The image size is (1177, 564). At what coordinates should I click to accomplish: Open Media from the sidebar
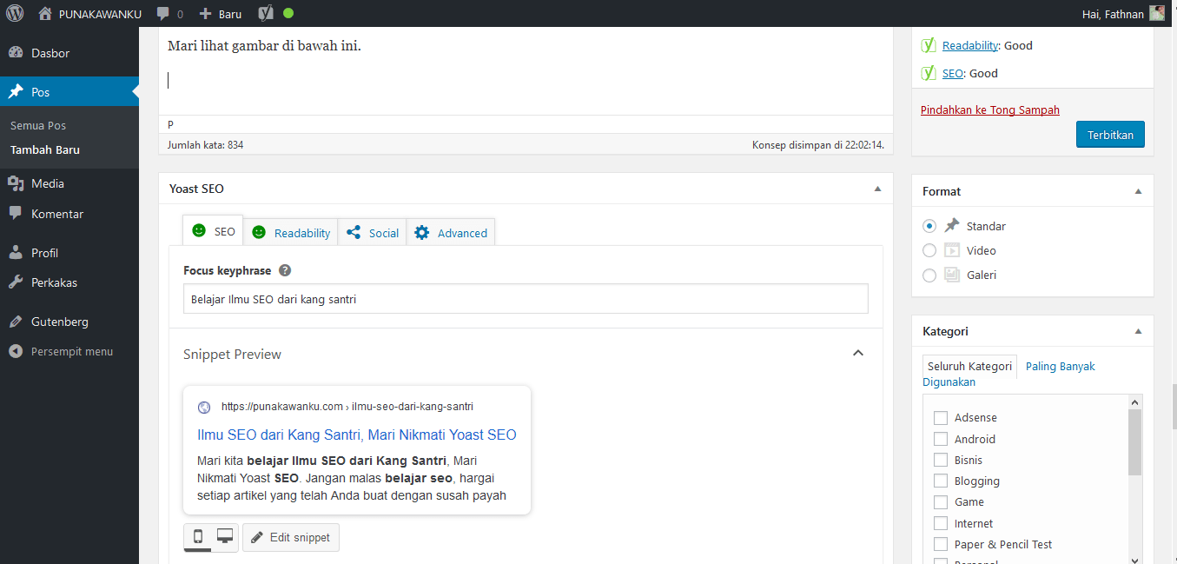click(x=48, y=183)
